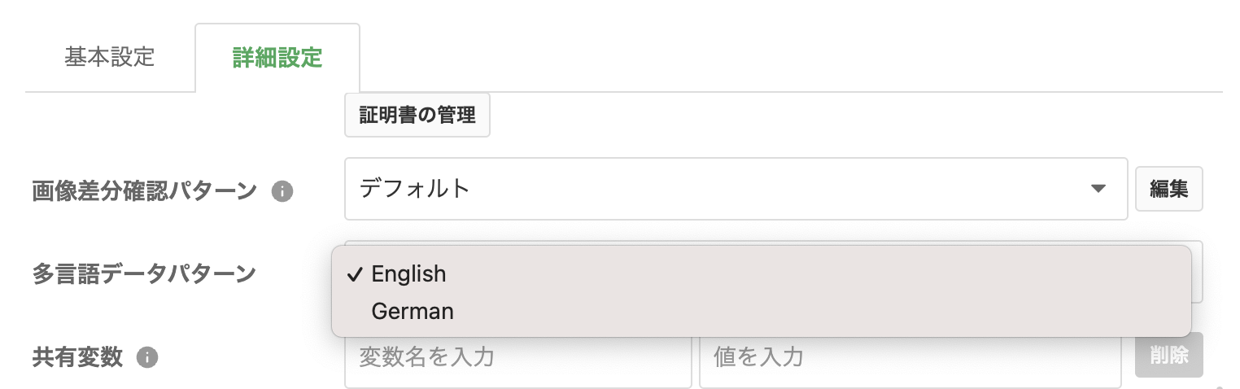1240x389 pixels.
Task: Click the 編集 button
Action: 1168,189
